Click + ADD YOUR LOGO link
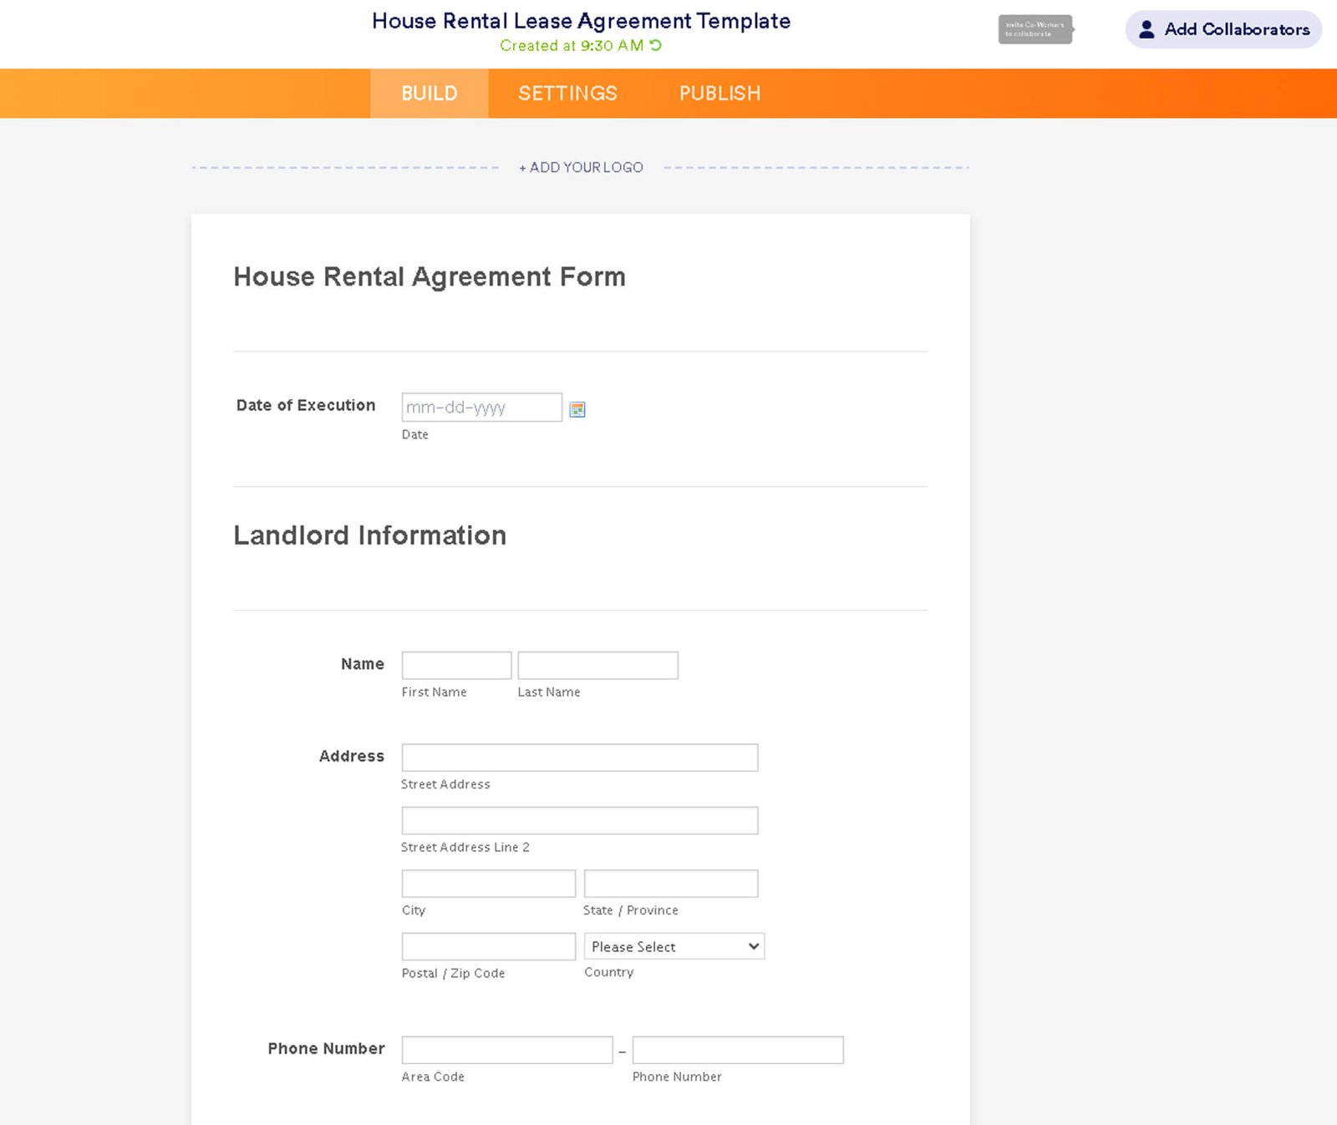 click(582, 168)
